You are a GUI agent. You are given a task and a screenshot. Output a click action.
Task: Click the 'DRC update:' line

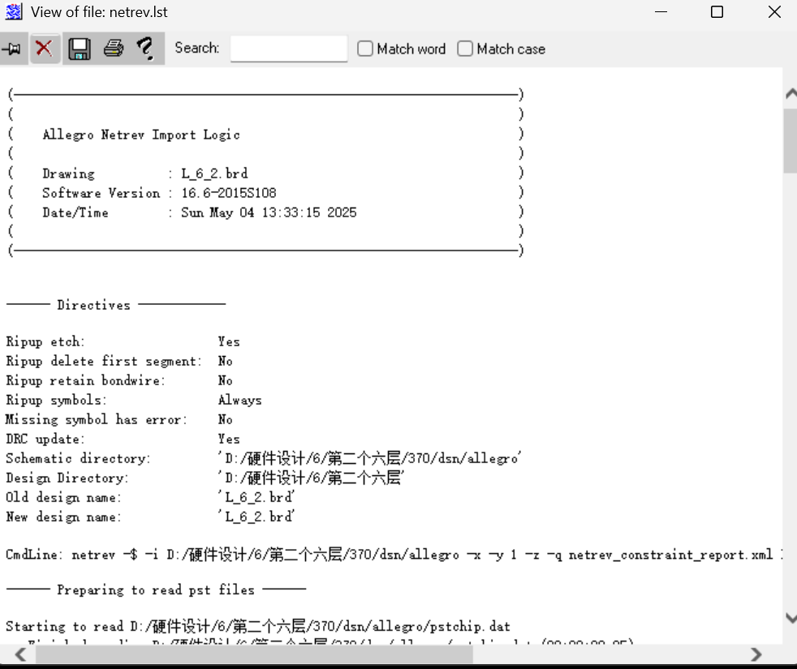tap(123, 439)
